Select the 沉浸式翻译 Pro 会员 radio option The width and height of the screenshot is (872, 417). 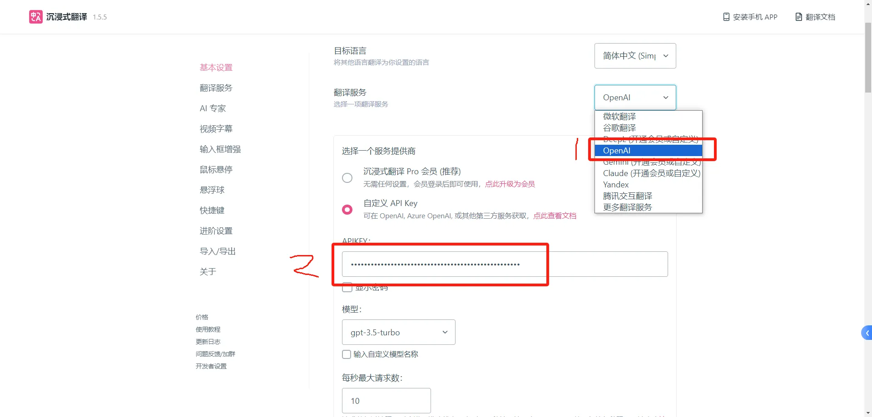click(x=347, y=177)
